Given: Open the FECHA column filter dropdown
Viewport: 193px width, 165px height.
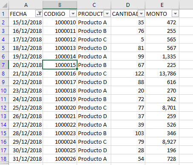Looking at the screenshot, I should pos(39,14).
